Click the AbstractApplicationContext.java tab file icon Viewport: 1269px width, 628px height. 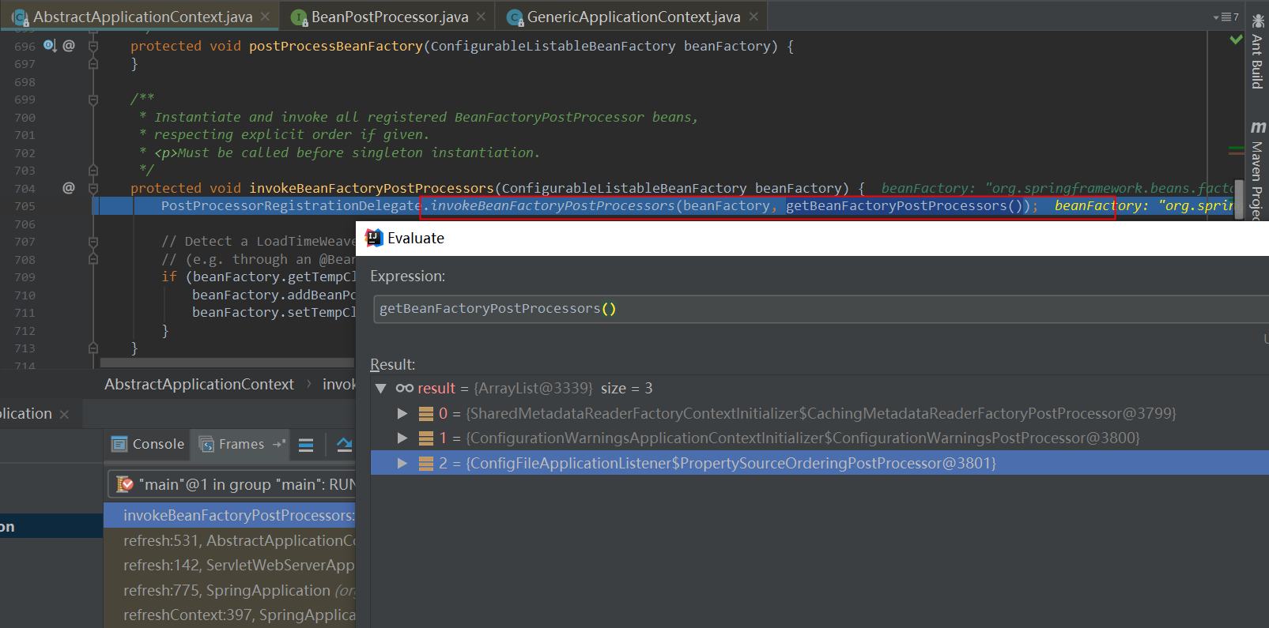click(x=21, y=17)
